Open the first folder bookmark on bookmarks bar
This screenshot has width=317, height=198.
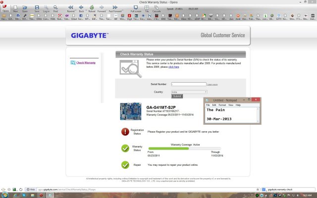pyautogui.click(x=4, y=17)
